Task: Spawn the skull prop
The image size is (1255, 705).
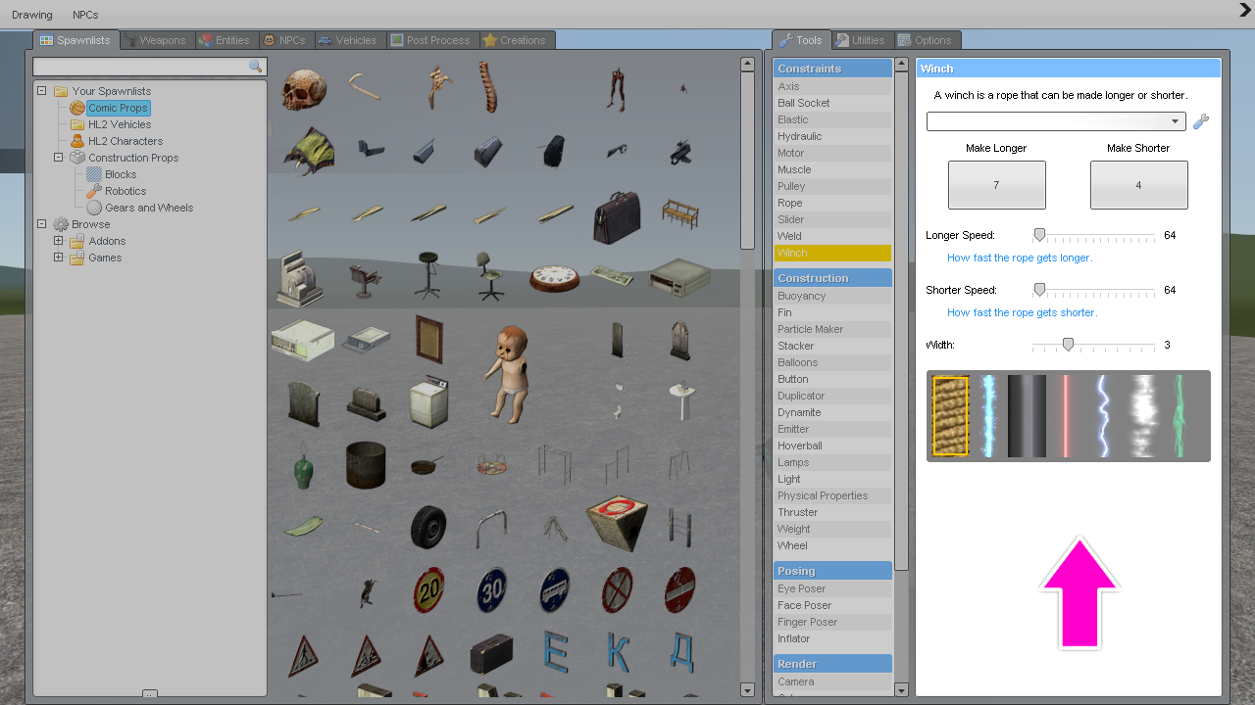Action: 303,89
